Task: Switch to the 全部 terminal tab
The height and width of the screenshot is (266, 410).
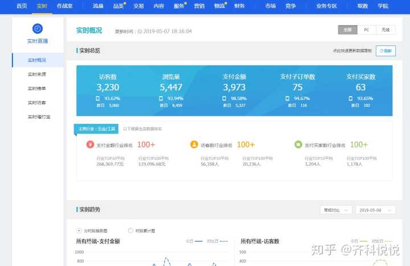Action: tap(347, 30)
